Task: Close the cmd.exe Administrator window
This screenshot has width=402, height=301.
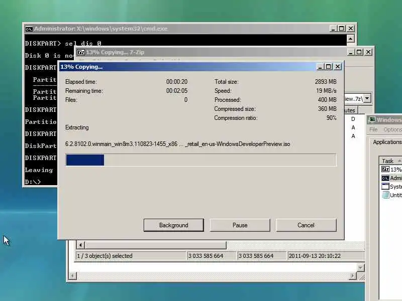Action: click(351, 29)
